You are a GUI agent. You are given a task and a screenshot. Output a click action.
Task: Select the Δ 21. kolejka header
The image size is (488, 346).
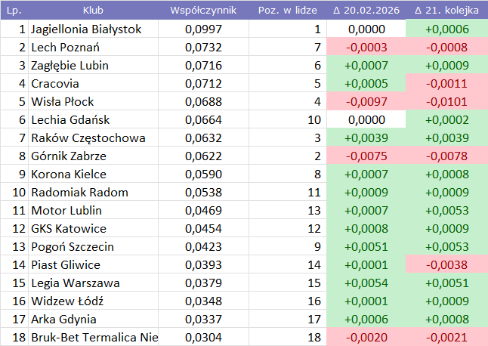[446, 11]
